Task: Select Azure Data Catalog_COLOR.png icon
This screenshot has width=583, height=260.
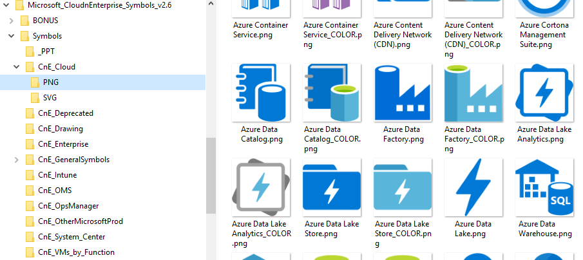Action: click(332, 91)
